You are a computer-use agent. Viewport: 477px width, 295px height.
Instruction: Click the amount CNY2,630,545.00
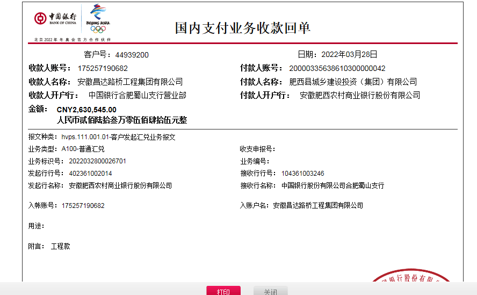point(86,110)
